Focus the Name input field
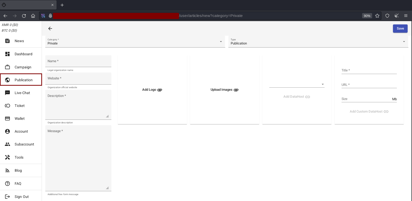The height and width of the screenshot is (201, 412). (78, 61)
